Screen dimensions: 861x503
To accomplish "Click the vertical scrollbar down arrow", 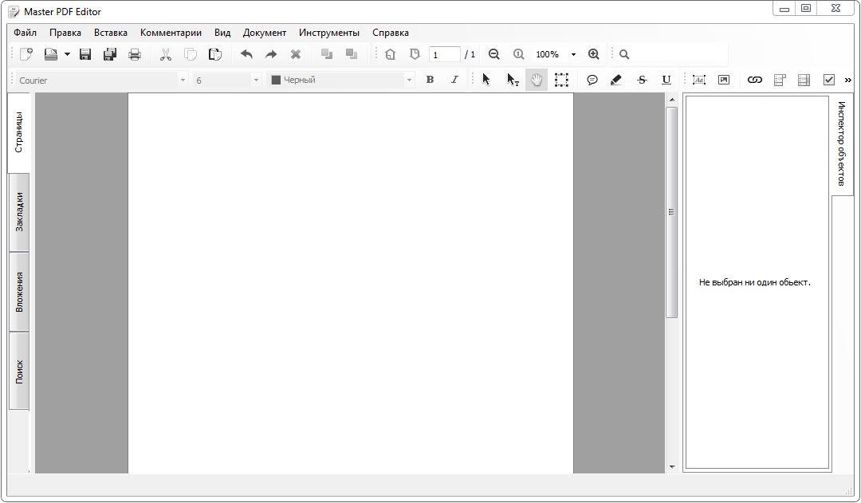I will point(671,467).
